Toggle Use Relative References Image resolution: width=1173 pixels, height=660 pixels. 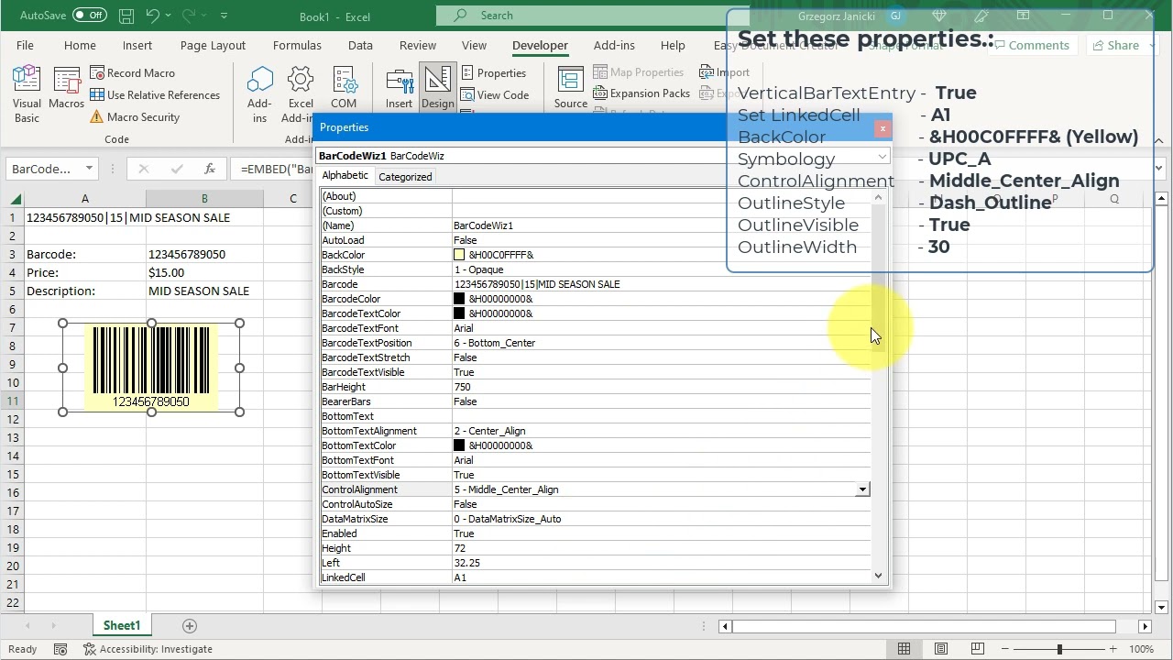coord(155,95)
